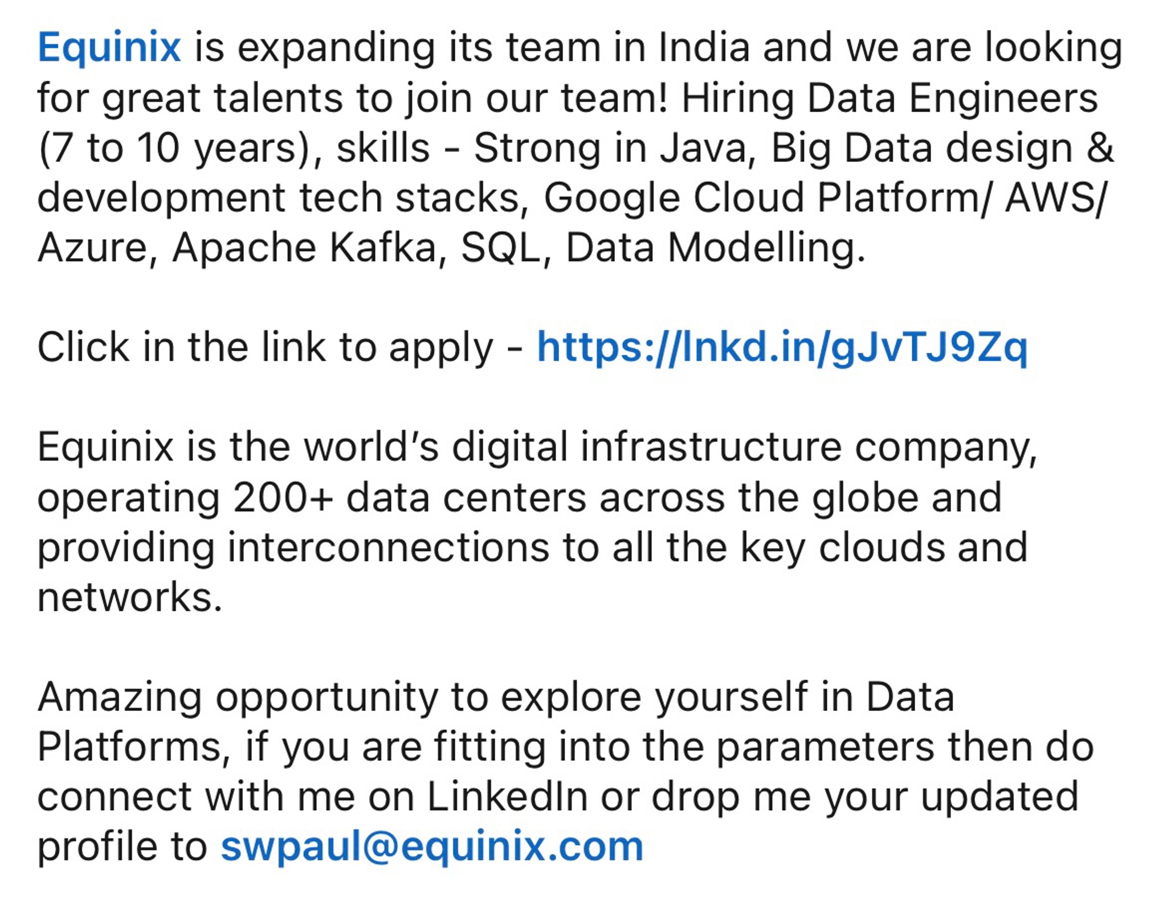Screen dimensions: 1167x904
Task: Click the phrase 'digital infrastructure company'
Action: (742, 447)
